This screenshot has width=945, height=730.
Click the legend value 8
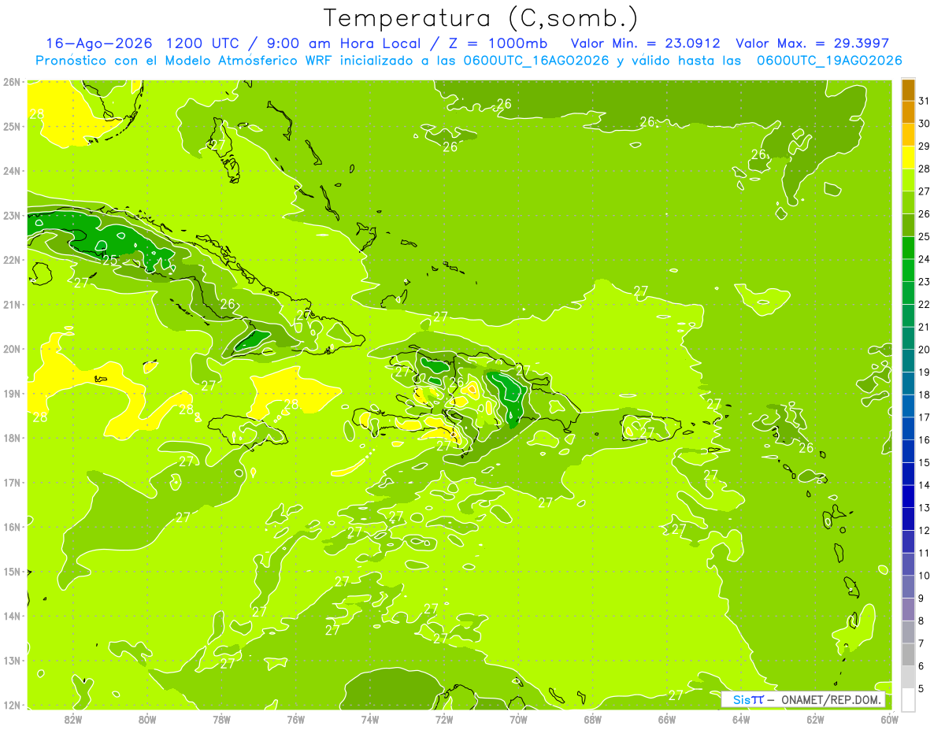click(921, 621)
